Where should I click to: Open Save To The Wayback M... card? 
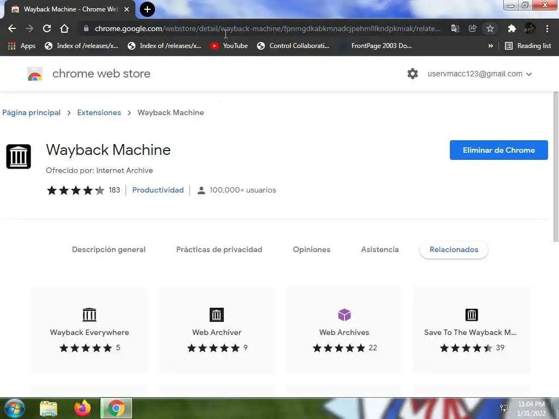(471, 330)
